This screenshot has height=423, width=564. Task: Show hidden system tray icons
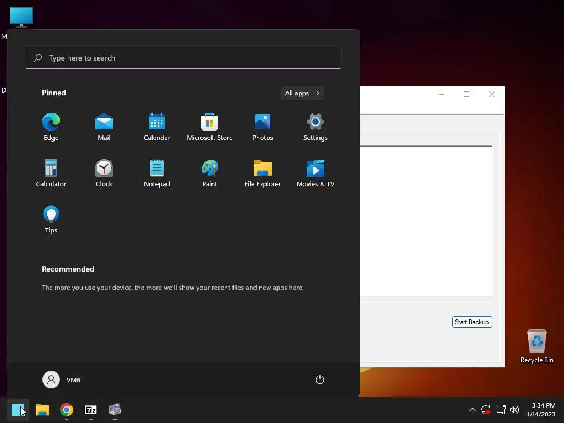coord(472,410)
